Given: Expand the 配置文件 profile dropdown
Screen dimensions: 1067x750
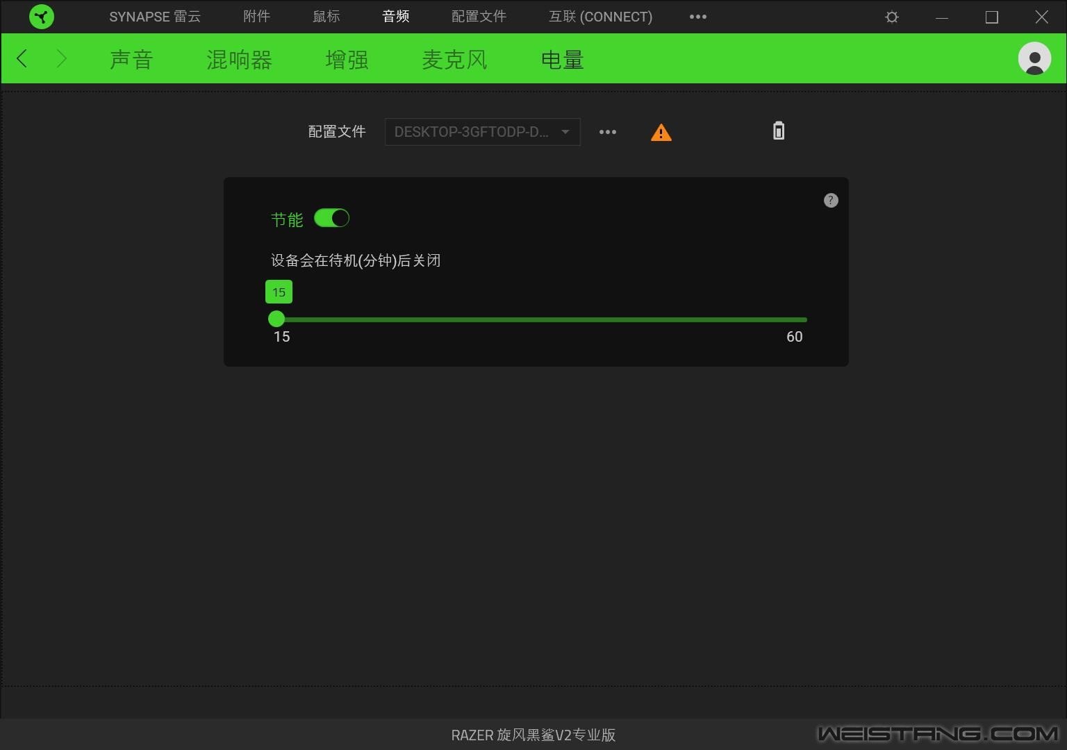Looking at the screenshot, I should coord(483,132).
